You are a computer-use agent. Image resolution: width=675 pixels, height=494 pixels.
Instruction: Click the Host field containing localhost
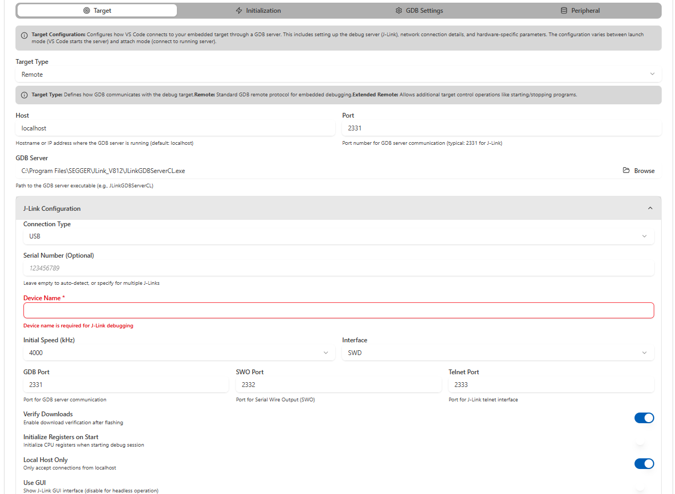(175, 128)
